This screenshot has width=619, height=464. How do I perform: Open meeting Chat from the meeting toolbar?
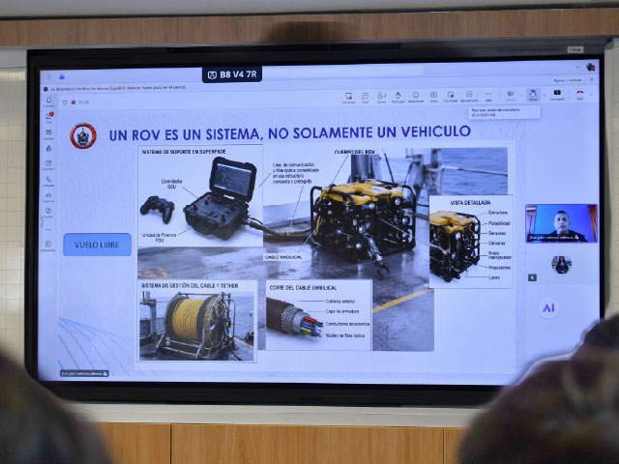click(366, 98)
